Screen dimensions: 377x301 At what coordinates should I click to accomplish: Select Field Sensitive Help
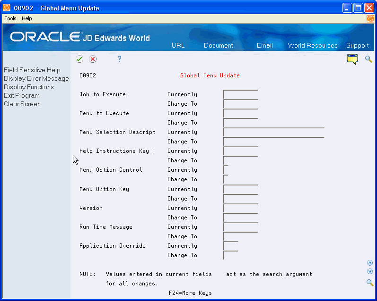point(32,70)
